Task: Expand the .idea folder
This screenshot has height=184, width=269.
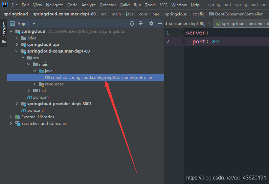Action: pos(17,38)
